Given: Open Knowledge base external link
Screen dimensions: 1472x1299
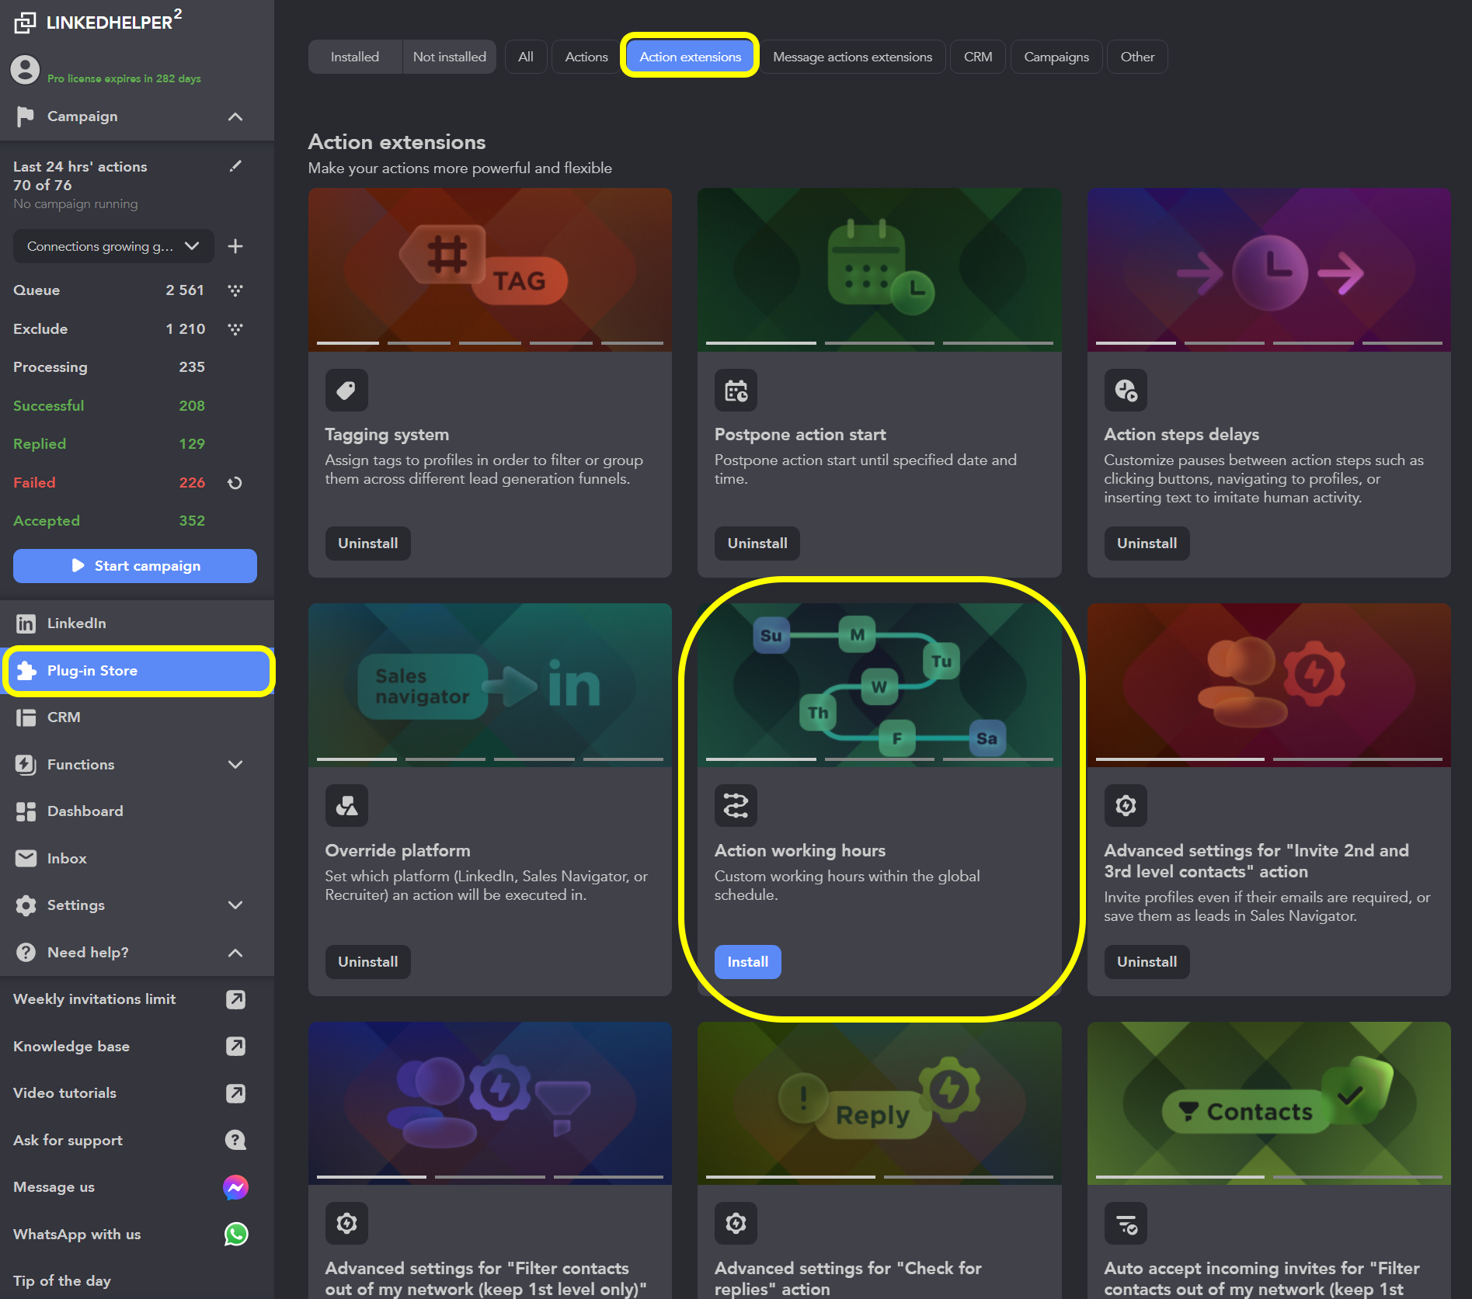Looking at the screenshot, I should (x=235, y=1047).
